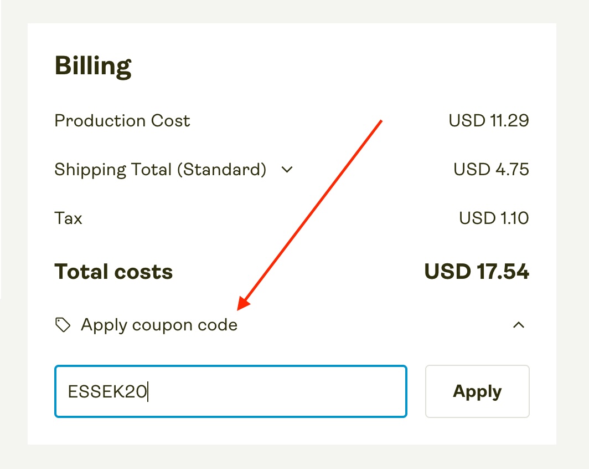The image size is (589, 469).
Task: Expand the Shipping Total (Standard) dropdown chevron
Action: (x=287, y=170)
